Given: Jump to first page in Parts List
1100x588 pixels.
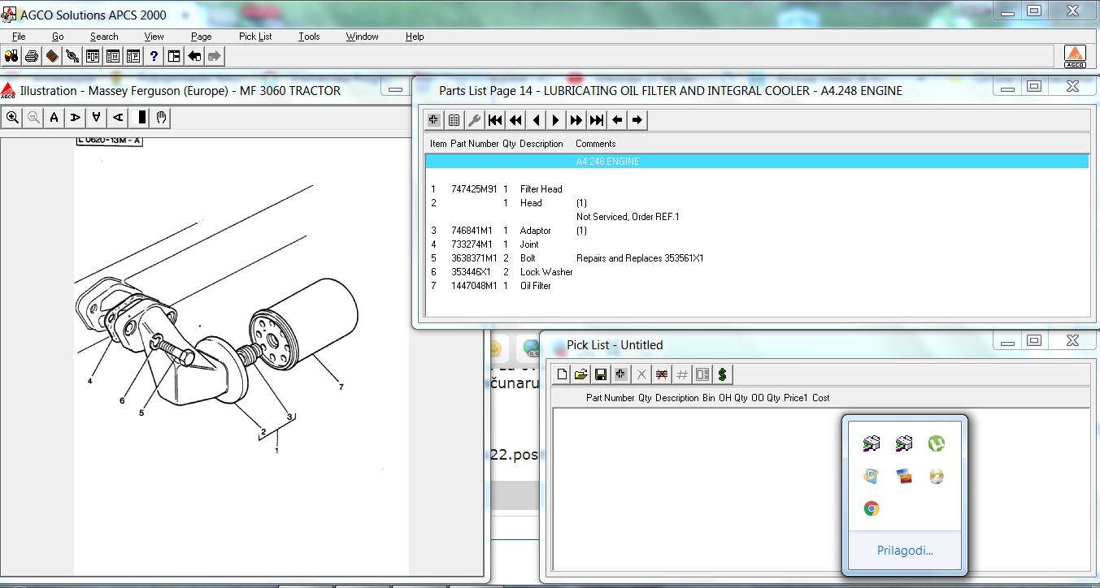Looking at the screenshot, I should coord(495,120).
